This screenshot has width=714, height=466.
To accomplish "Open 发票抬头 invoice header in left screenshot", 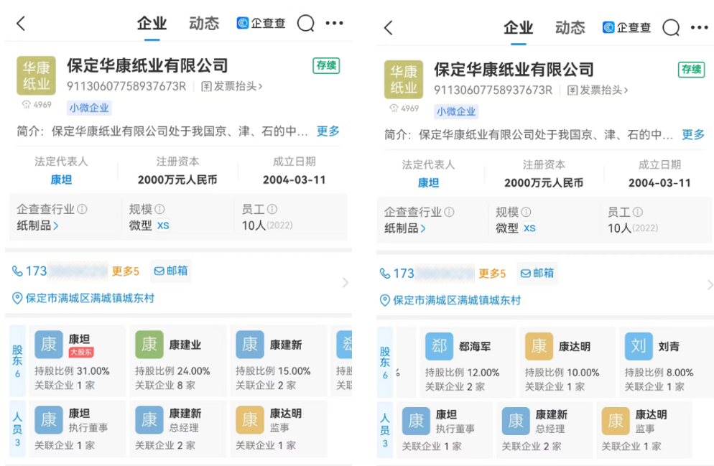I will coord(232,86).
